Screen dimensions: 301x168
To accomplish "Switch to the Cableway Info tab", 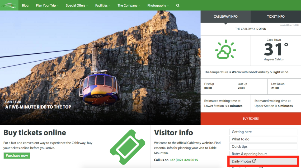I will point(225,17).
